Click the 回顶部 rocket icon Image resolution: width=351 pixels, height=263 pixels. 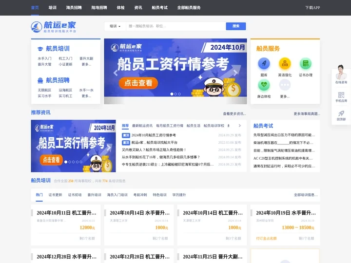coord(341,113)
